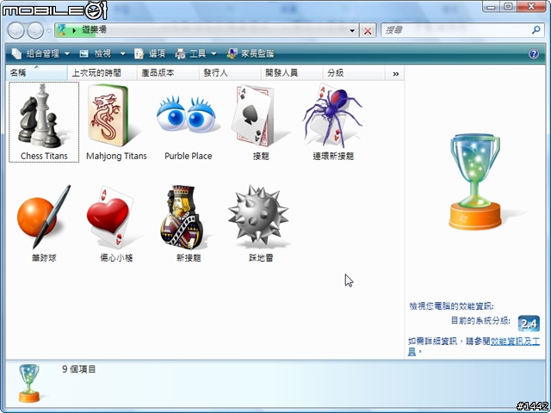
Task: Click the forward navigation arrow
Action: (35, 31)
